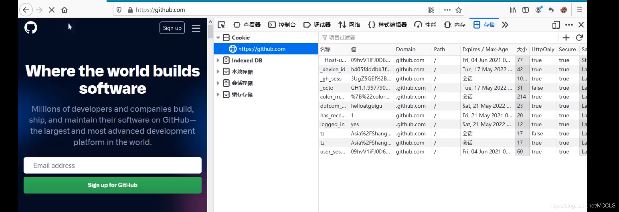
Task: Add a new cookie with plus icon
Action: (566, 38)
